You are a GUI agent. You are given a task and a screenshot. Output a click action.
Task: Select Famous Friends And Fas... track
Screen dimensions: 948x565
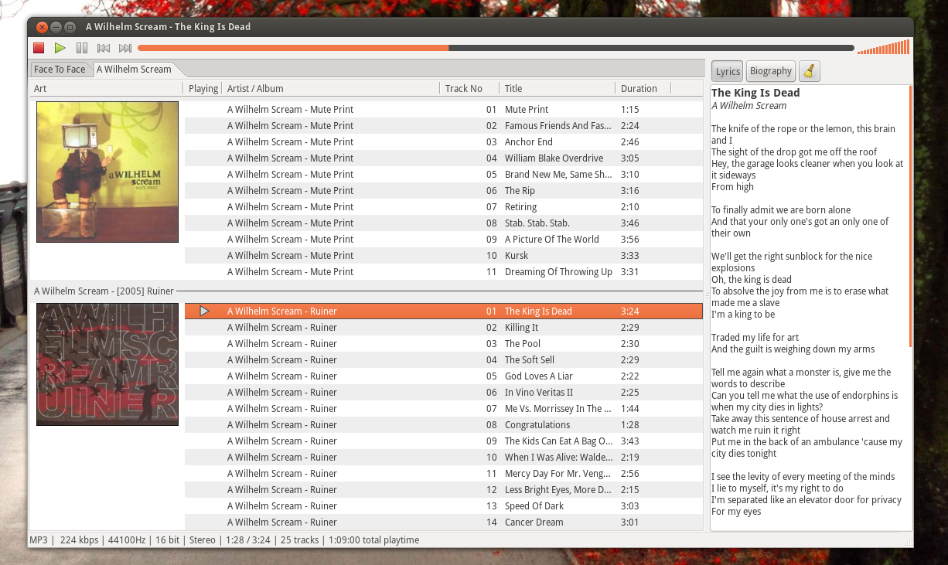pos(443,126)
